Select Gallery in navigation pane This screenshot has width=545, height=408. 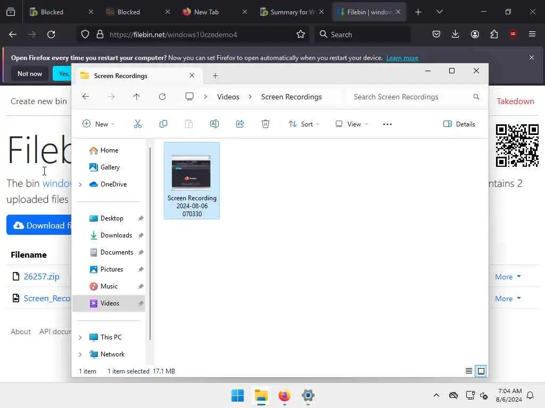(x=110, y=167)
